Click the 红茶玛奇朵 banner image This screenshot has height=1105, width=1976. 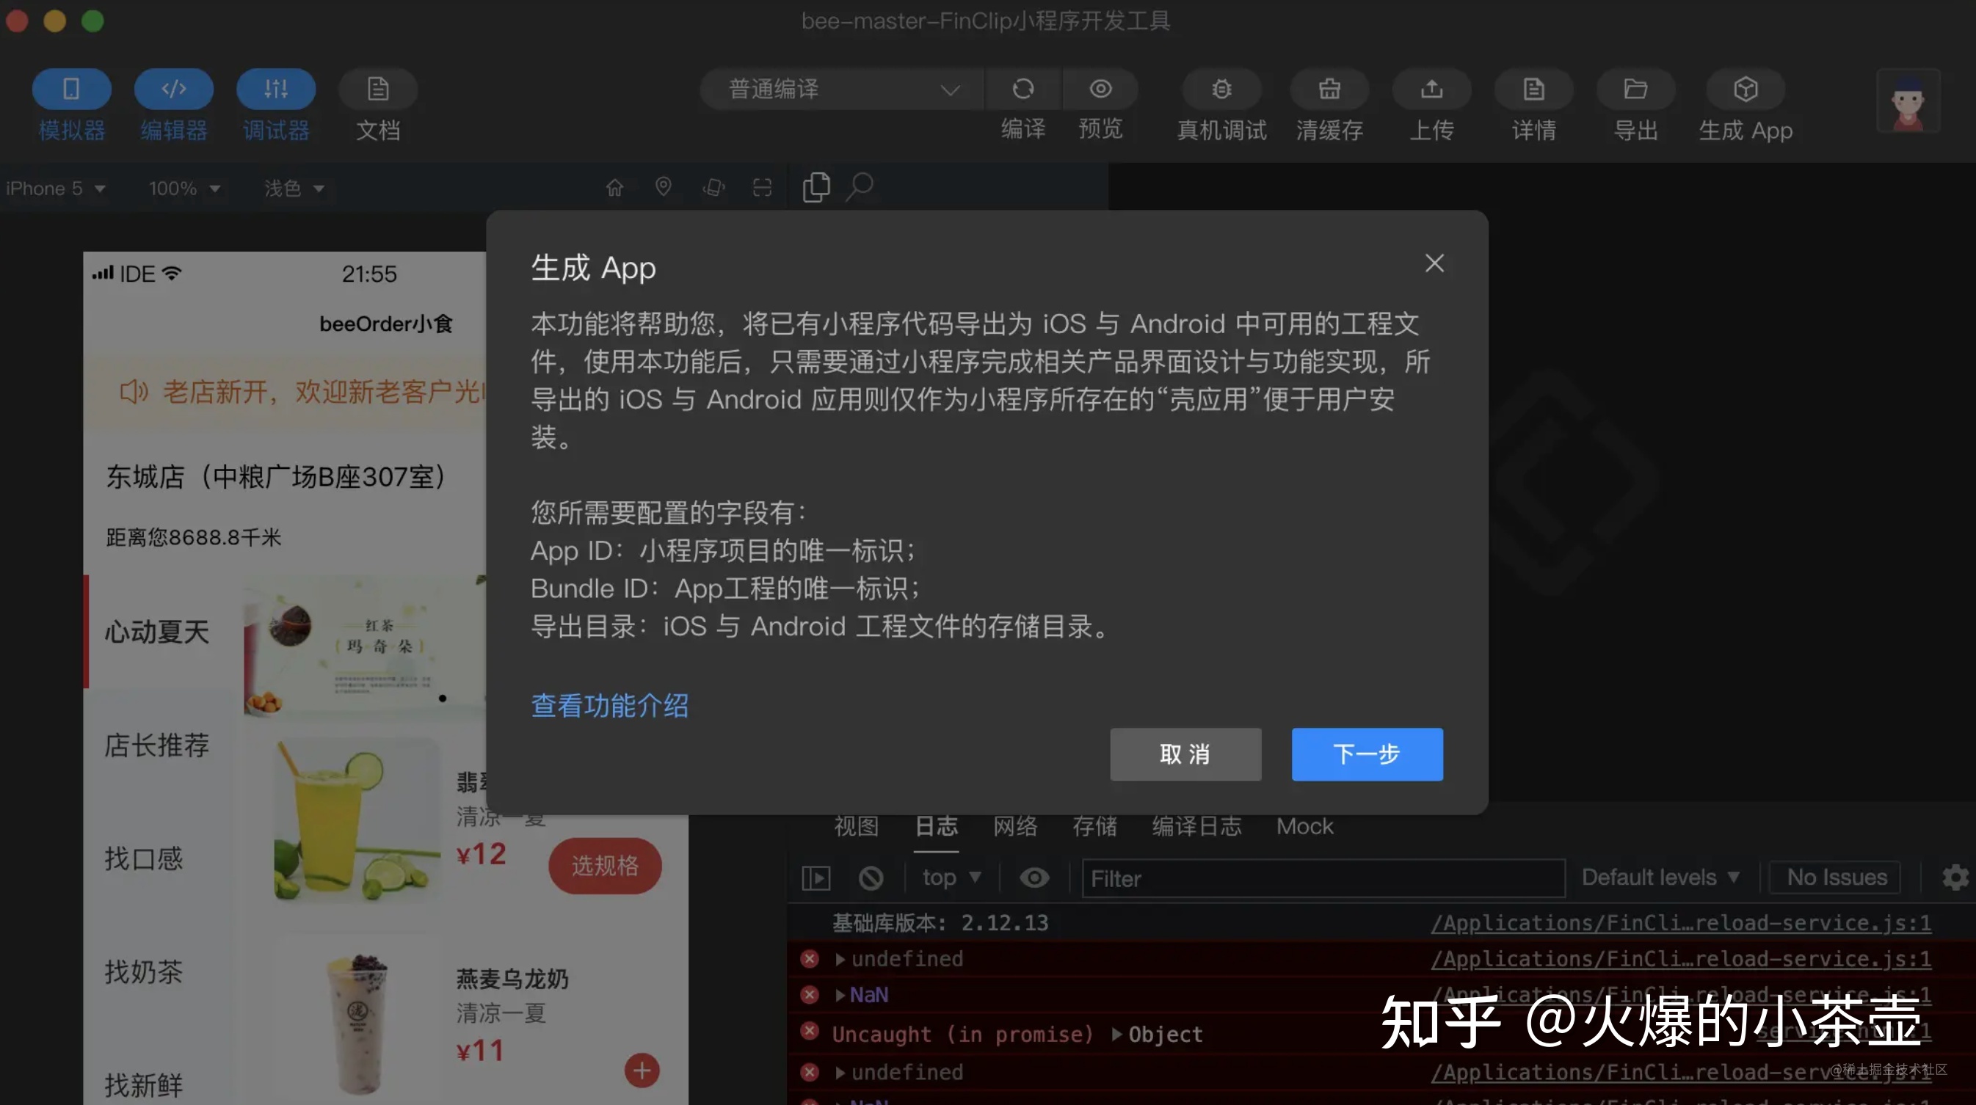[x=365, y=646]
